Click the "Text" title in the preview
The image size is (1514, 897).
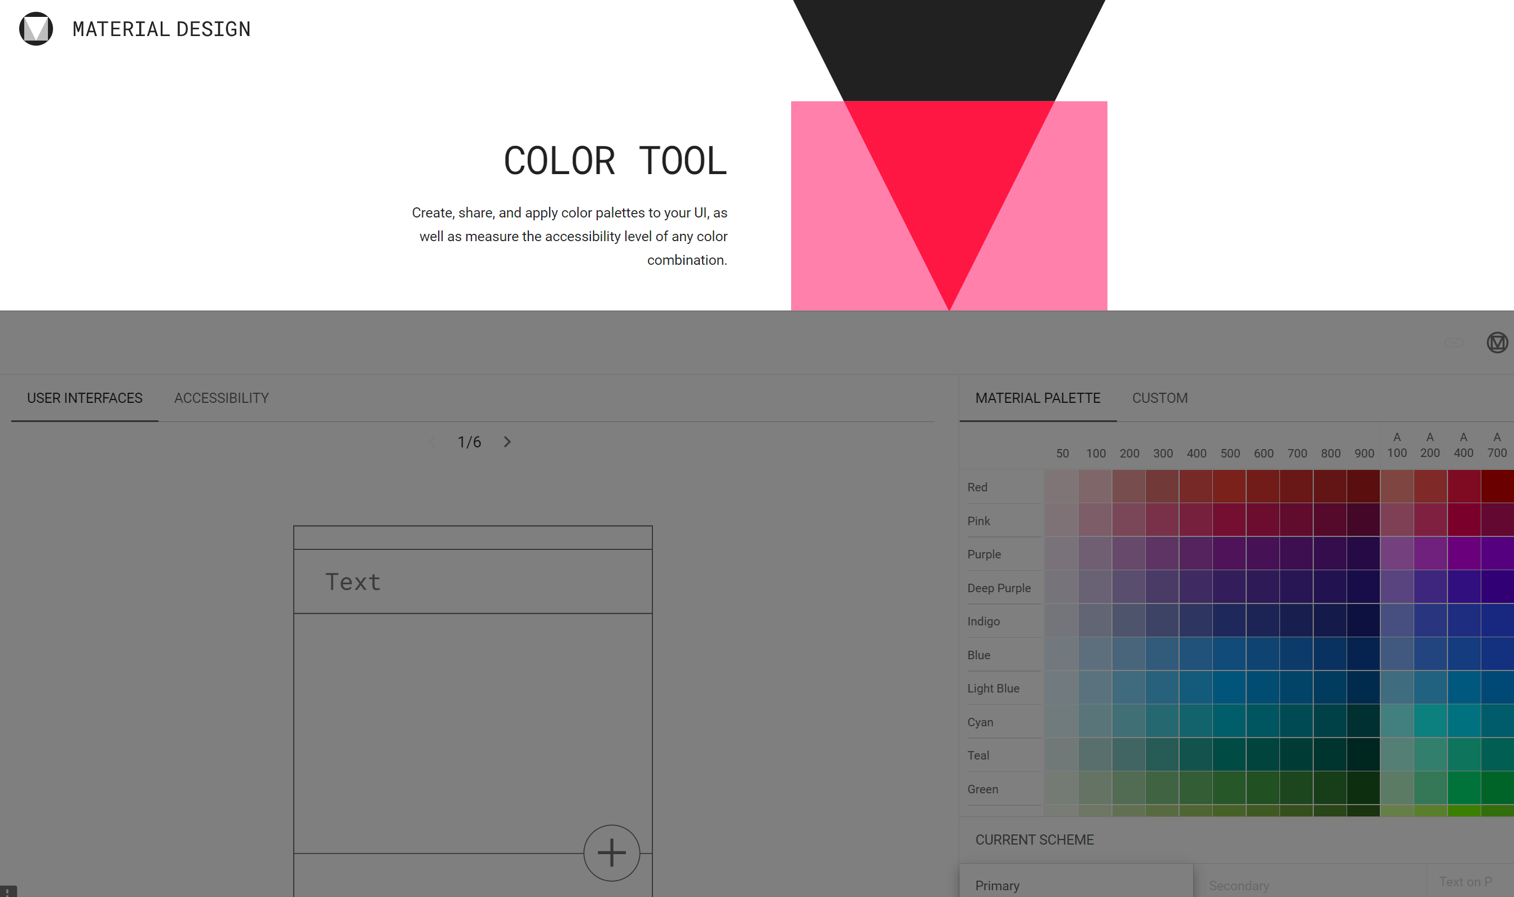(353, 582)
